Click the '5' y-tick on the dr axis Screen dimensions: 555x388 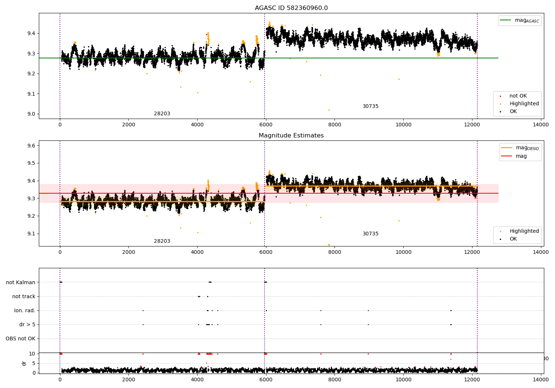pos(34,363)
